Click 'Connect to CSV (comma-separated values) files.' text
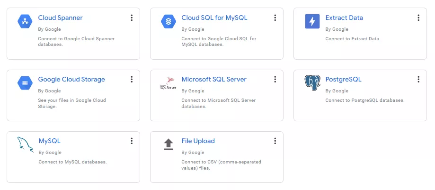Viewport: 435px width, 190px height. tap(221, 165)
